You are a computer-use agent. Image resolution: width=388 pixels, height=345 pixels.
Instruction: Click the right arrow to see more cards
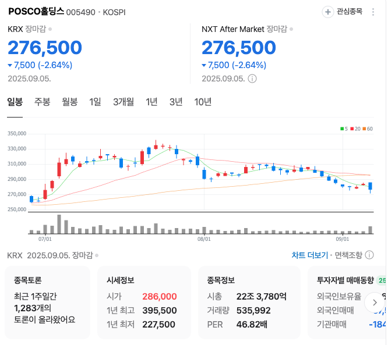[375, 303]
